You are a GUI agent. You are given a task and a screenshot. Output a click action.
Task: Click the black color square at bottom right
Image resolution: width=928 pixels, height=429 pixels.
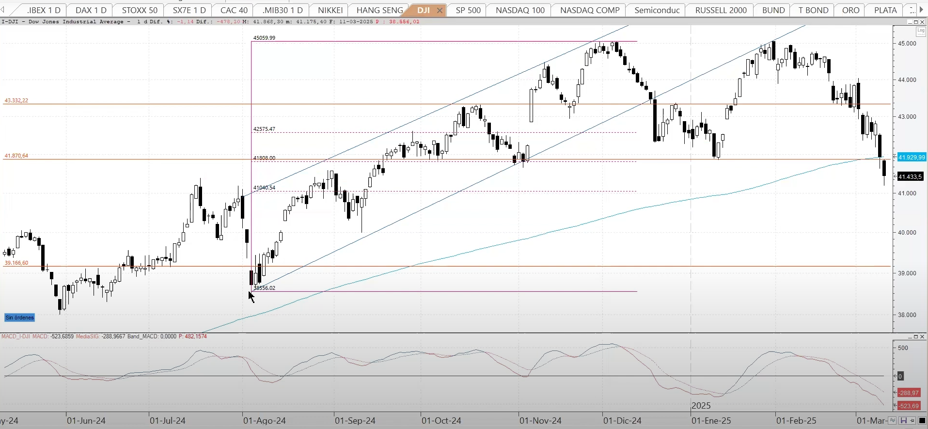(922, 420)
